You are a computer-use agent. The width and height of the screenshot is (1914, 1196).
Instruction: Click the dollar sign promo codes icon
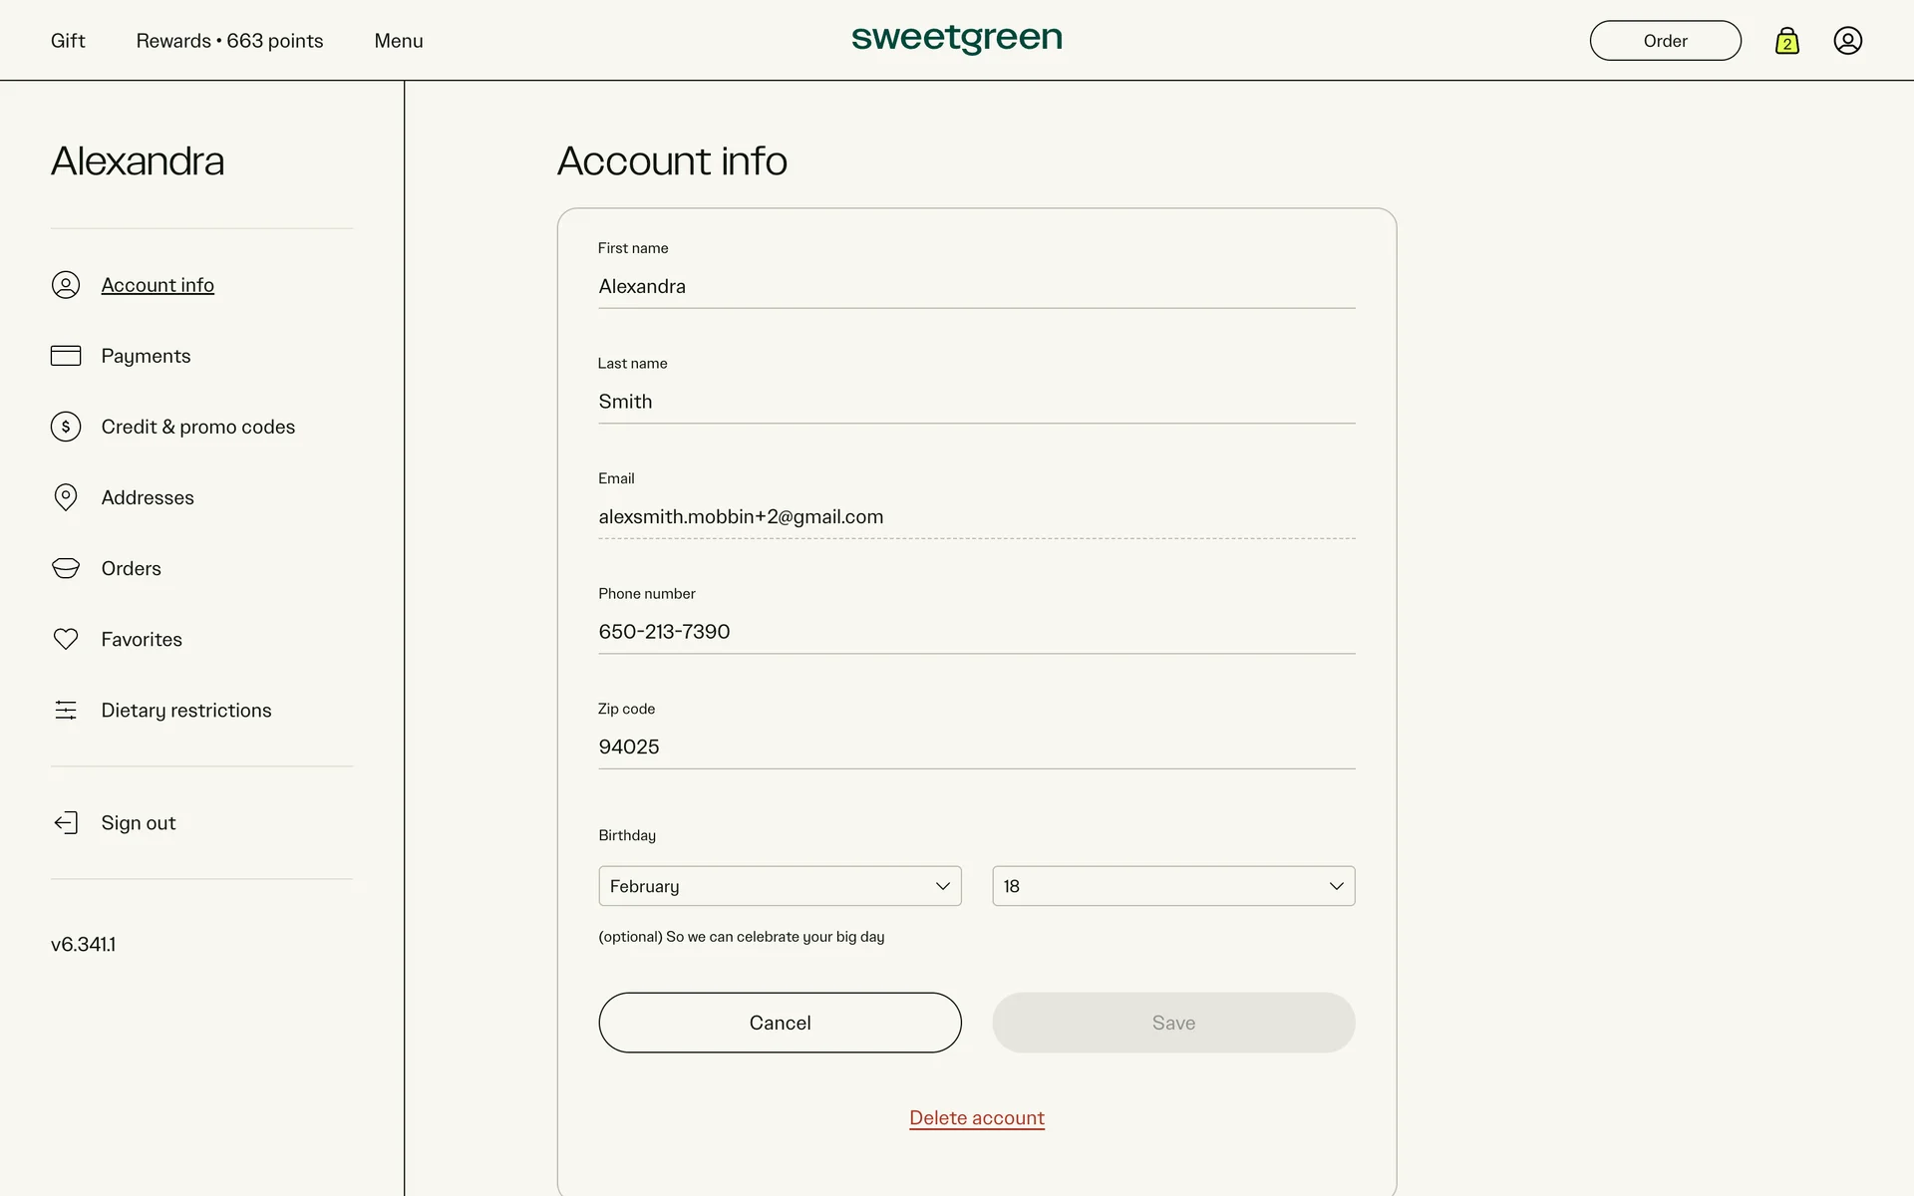tap(66, 427)
